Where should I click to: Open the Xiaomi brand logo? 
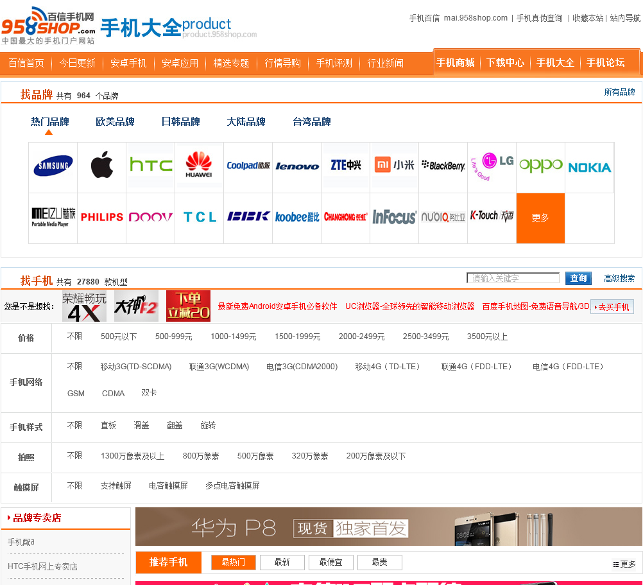(x=395, y=165)
